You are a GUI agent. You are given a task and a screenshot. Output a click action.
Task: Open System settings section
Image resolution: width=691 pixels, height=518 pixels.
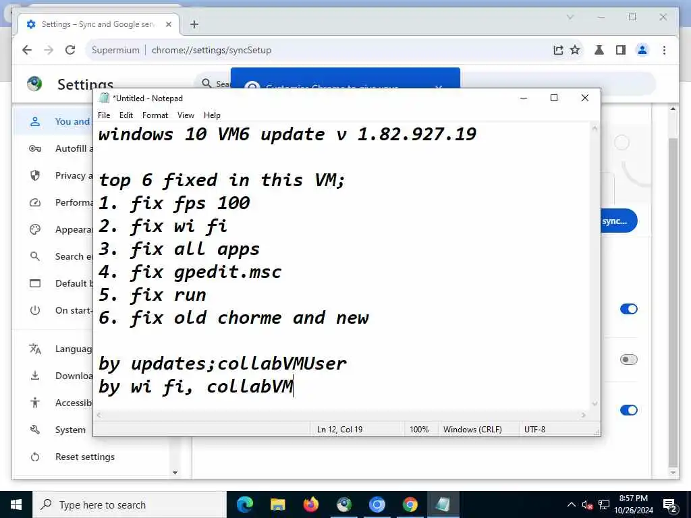(53, 430)
